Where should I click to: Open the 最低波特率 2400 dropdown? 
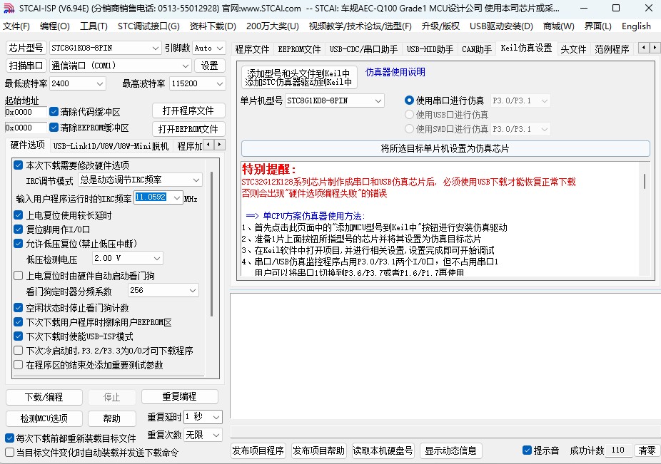click(x=78, y=83)
